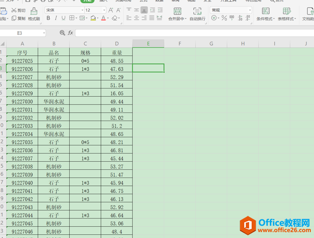Open the Name Box dropdown beside E3
314x238 pixels.
coord(44,33)
